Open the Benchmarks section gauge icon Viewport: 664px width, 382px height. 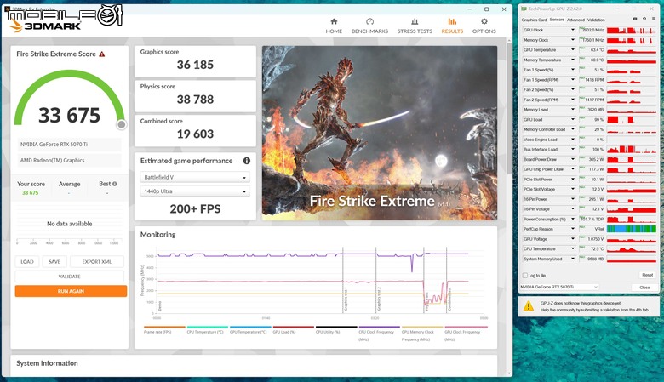[x=369, y=21]
